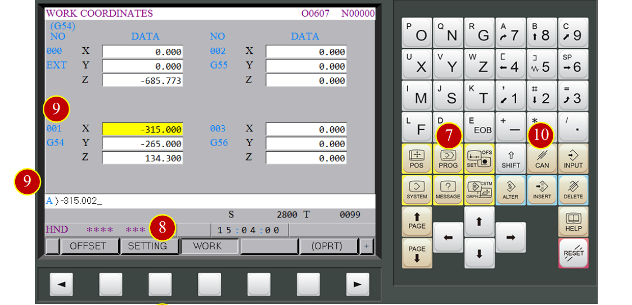Tap the number 2 / # key
The image size is (632, 305).
[542, 95]
